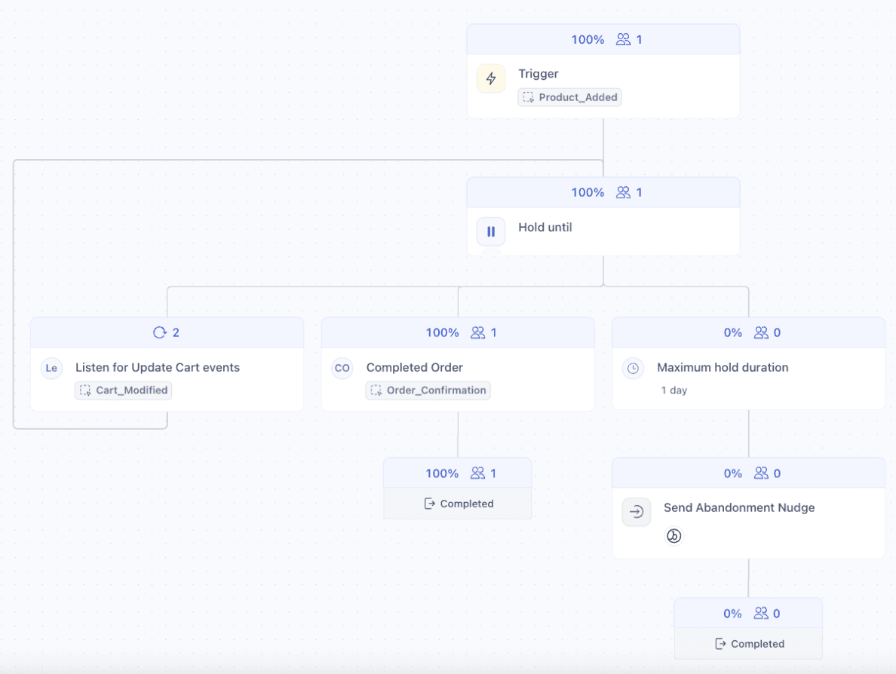Image resolution: width=896 pixels, height=674 pixels.
Task: Click the Le badge on Listen for Update Cart events
Action: (51, 368)
